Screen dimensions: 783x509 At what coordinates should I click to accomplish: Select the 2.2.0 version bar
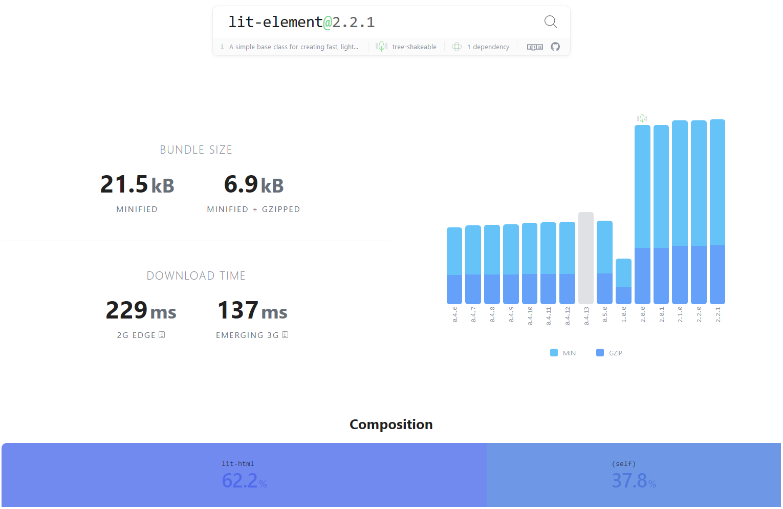pos(699,212)
